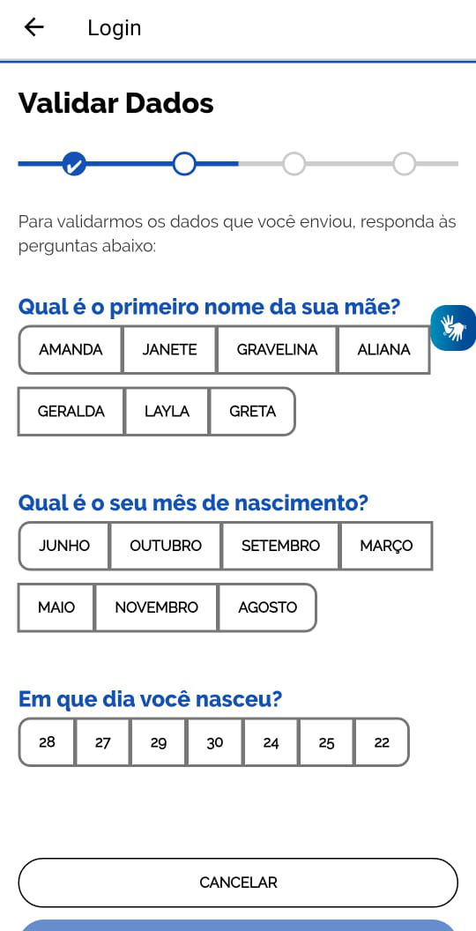The image size is (476, 931).
Task: Choose JUNHO as birth month
Action: (64, 546)
